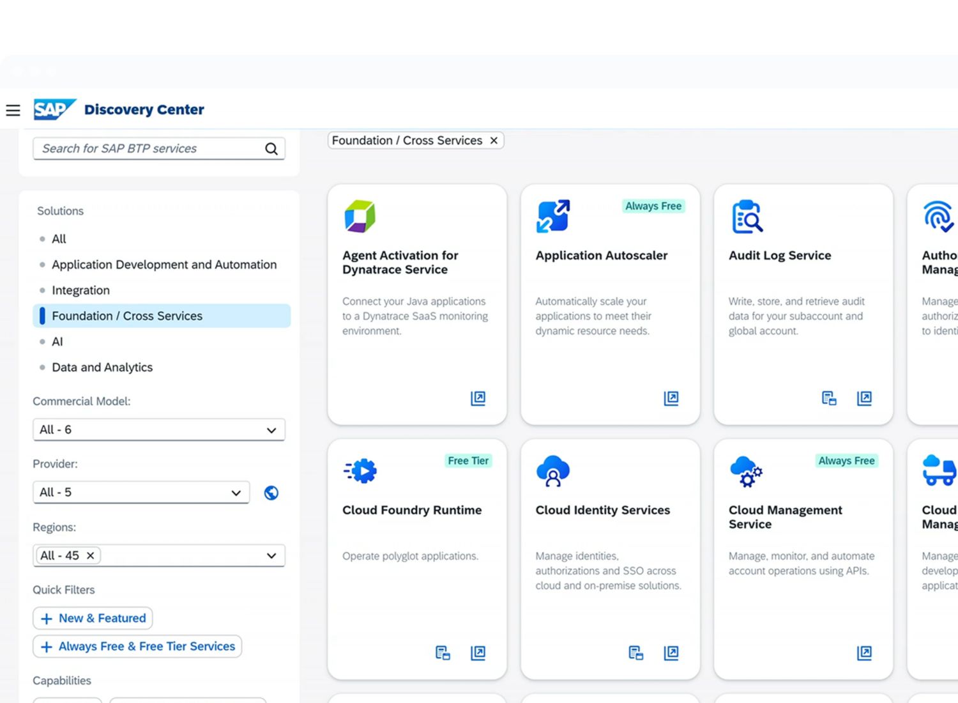Select the AI solution
Image resolution: width=958 pixels, height=703 pixels.
[57, 341]
